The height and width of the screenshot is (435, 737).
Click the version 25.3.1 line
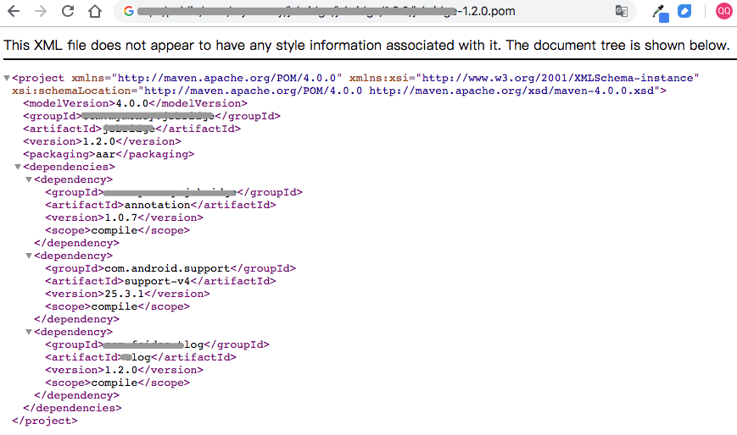coord(127,294)
